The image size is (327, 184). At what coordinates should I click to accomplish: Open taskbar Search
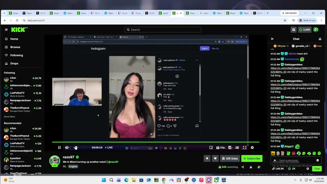pyautogui.click(x=111, y=180)
